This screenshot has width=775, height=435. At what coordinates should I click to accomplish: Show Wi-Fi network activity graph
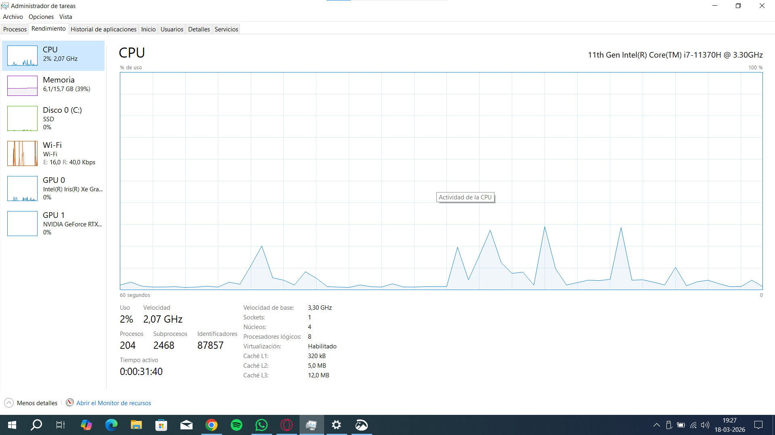coord(53,153)
